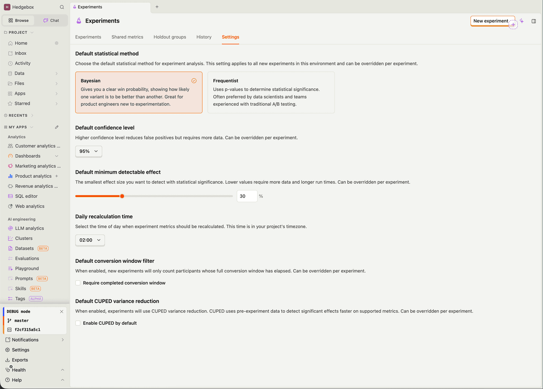Click the minimum detectable effect slider track
Image resolution: width=543 pixels, height=389 pixels.
point(154,196)
